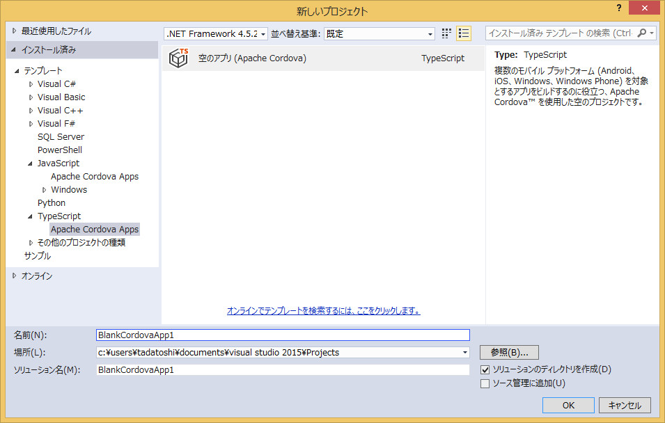Switch to small icons view
Image resolution: width=665 pixels, height=423 pixels.
pos(446,33)
